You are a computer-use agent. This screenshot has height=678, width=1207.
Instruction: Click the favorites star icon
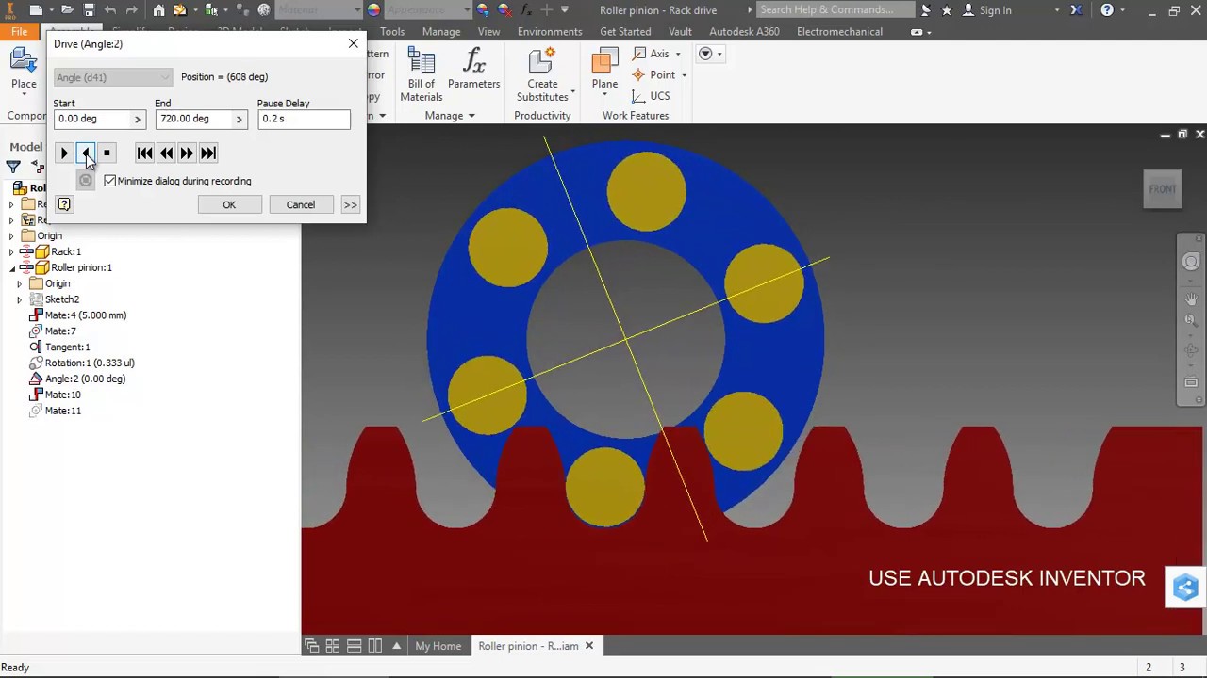click(x=945, y=10)
